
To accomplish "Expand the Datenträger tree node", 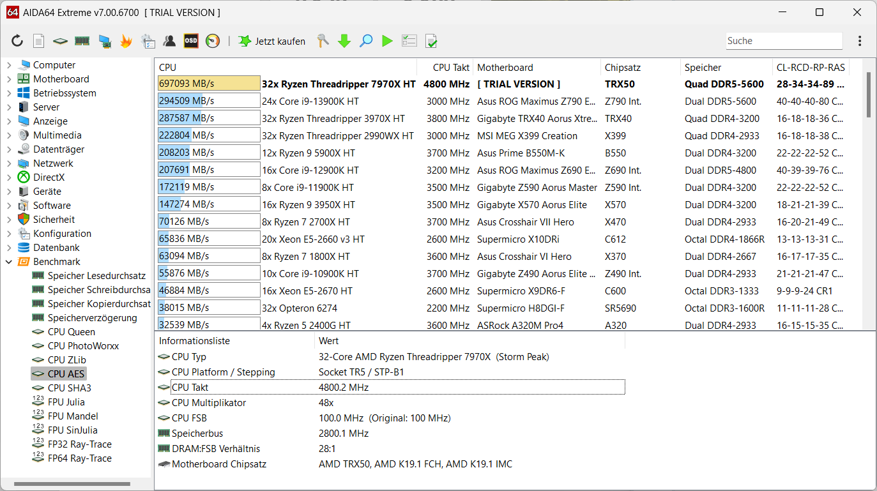I will [x=9, y=149].
